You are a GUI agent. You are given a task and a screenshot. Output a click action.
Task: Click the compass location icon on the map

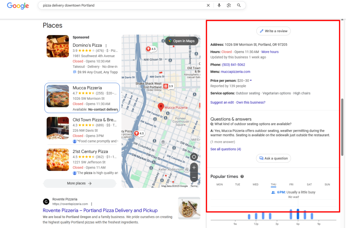point(194,157)
